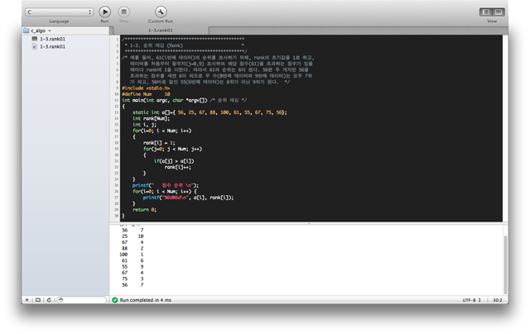Toggle the right view pane button

pyautogui.click(x=499, y=12)
